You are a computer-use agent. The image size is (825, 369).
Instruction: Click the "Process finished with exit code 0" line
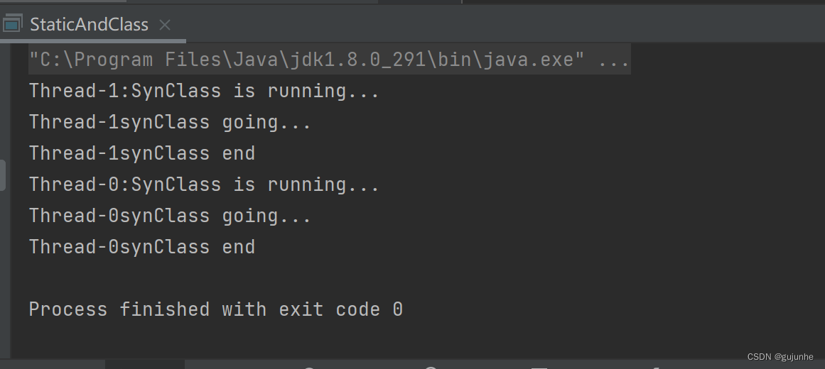(216, 309)
